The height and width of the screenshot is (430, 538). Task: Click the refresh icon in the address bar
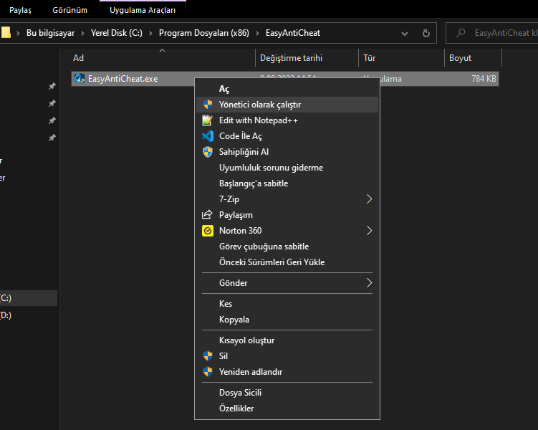[x=426, y=33]
